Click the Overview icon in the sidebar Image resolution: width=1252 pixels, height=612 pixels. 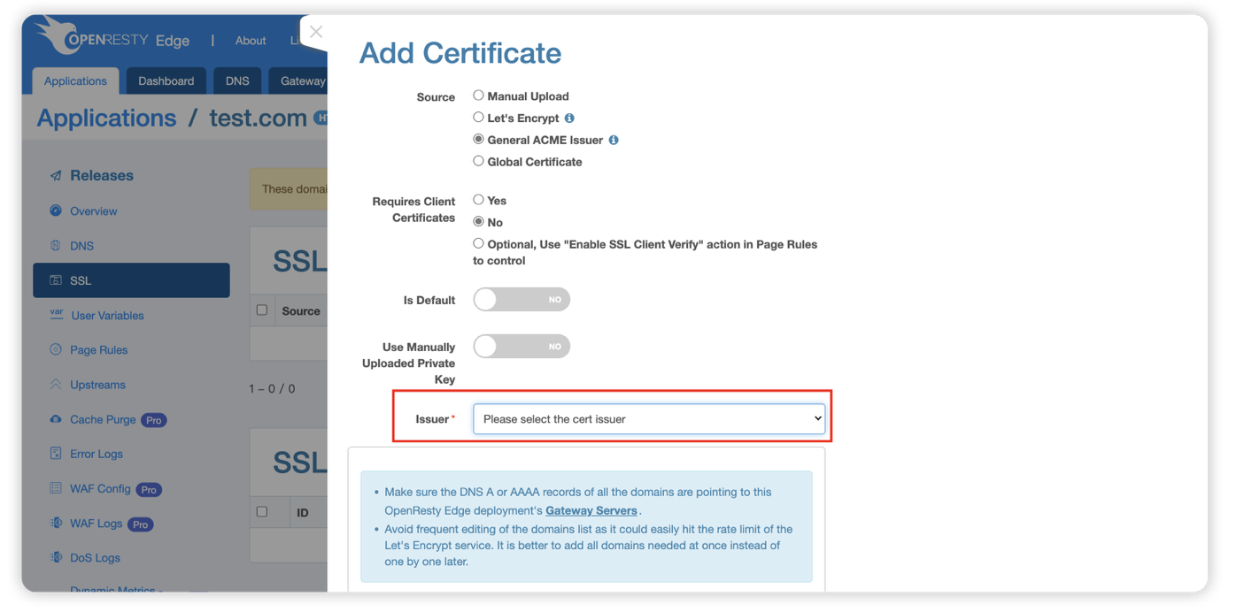(x=56, y=210)
